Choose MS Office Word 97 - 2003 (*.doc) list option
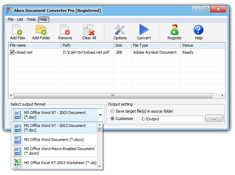The width and height of the screenshot is (235, 175). [54, 128]
